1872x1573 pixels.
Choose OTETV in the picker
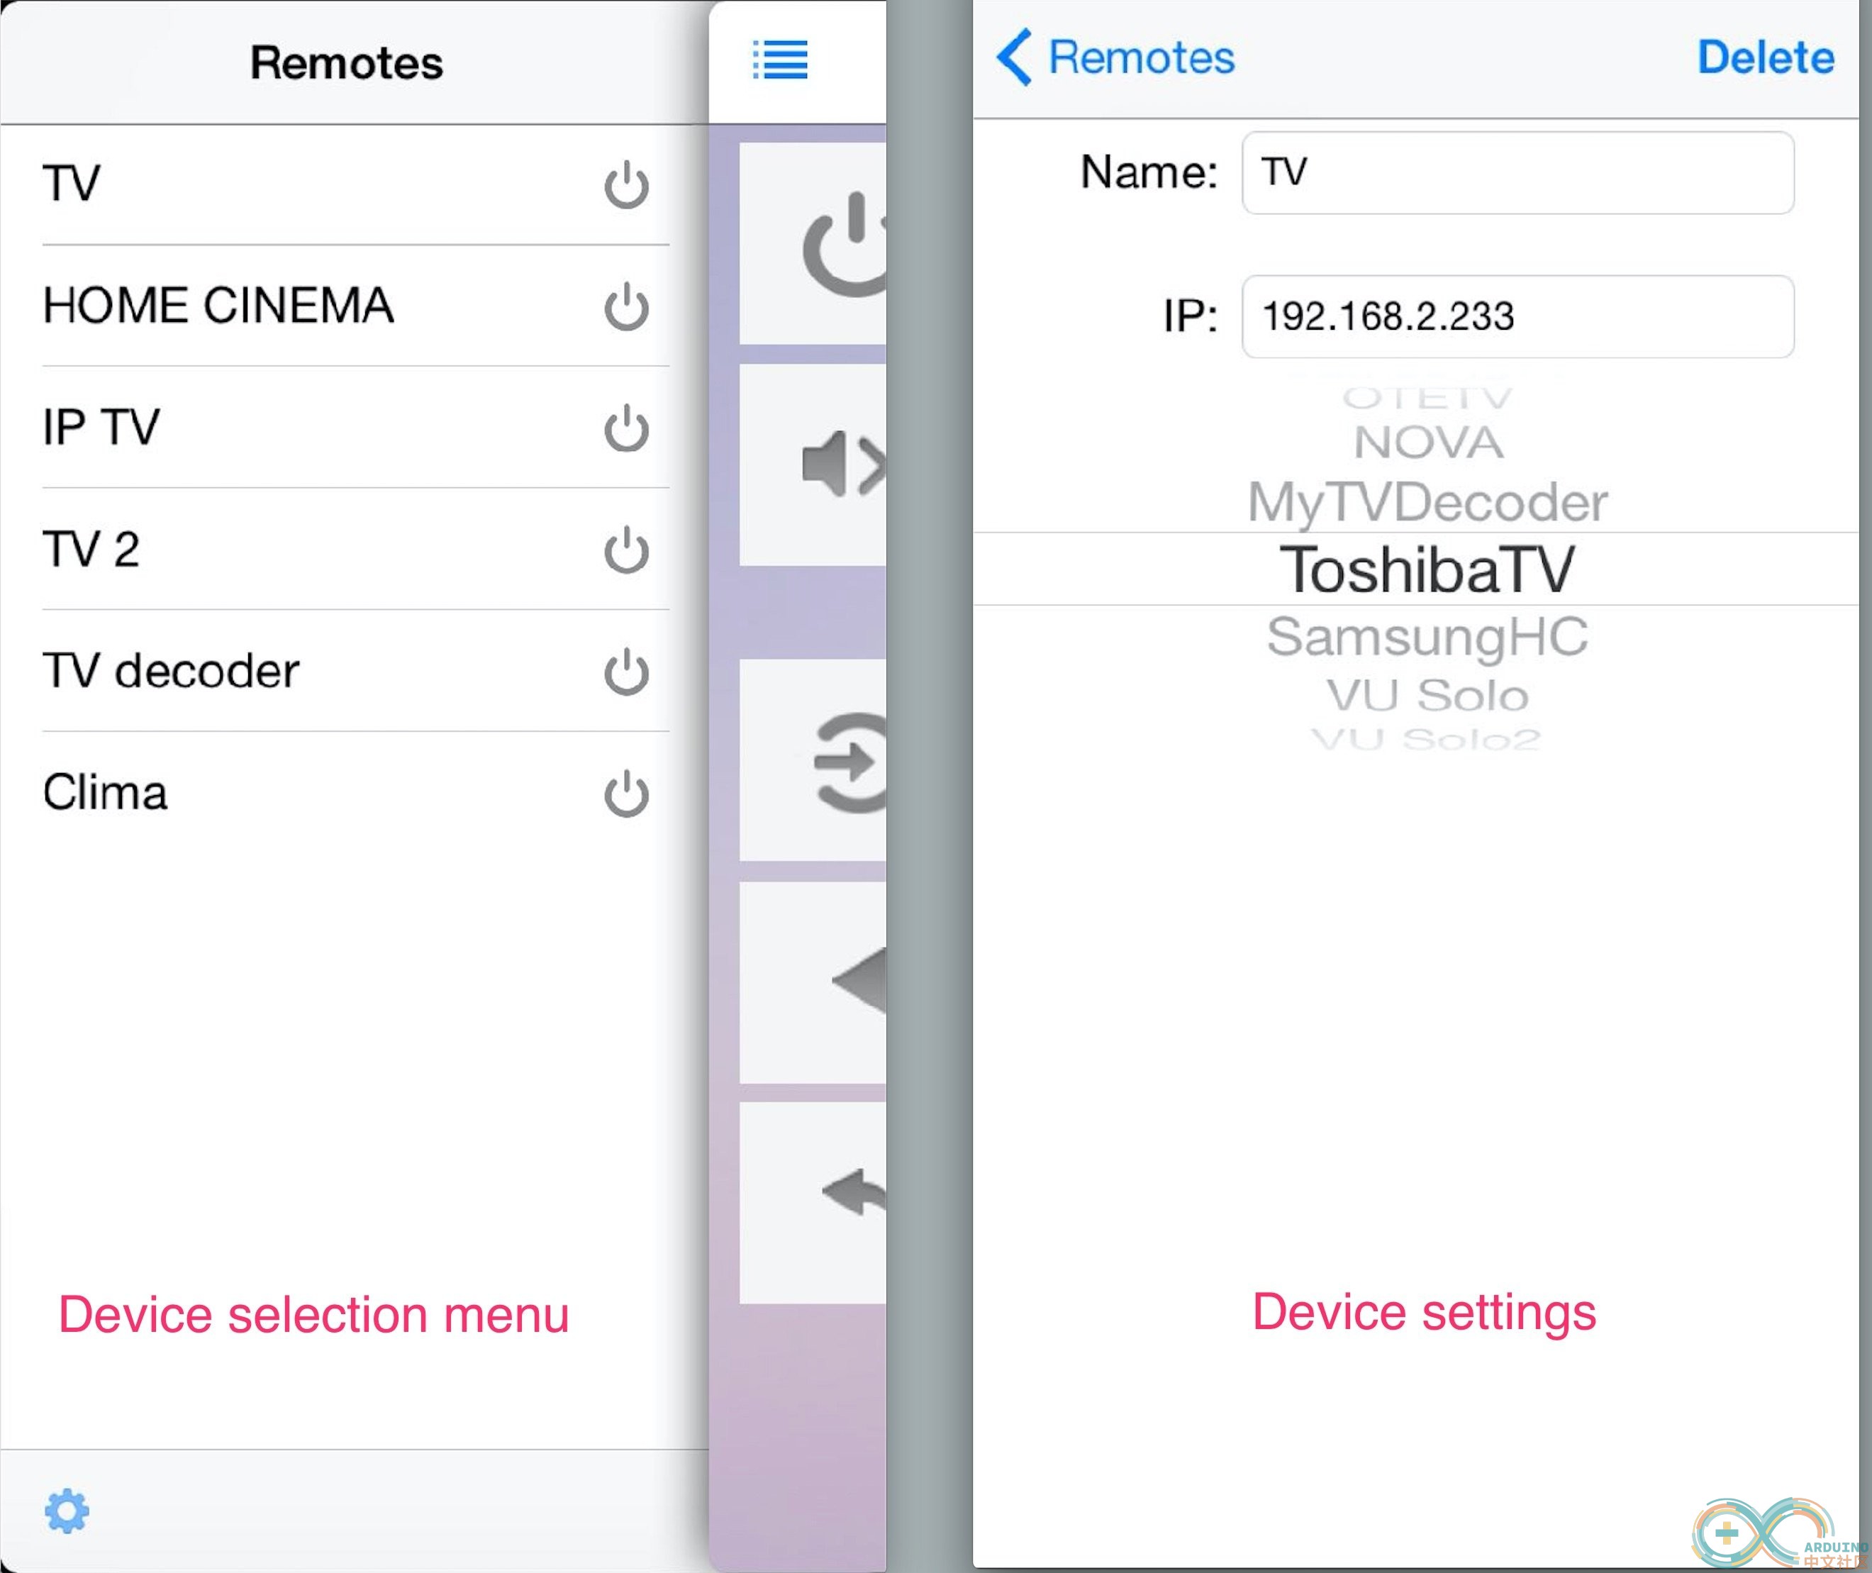point(1427,397)
